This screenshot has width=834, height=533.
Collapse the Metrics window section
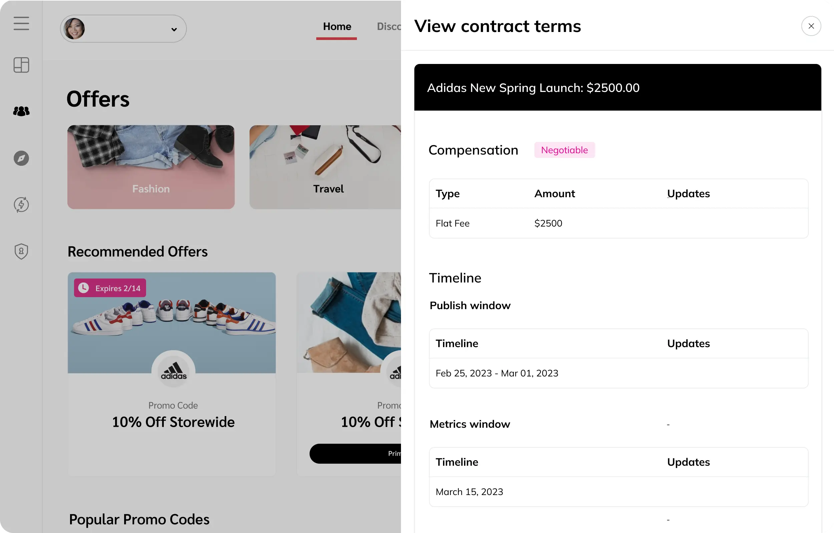click(x=470, y=424)
